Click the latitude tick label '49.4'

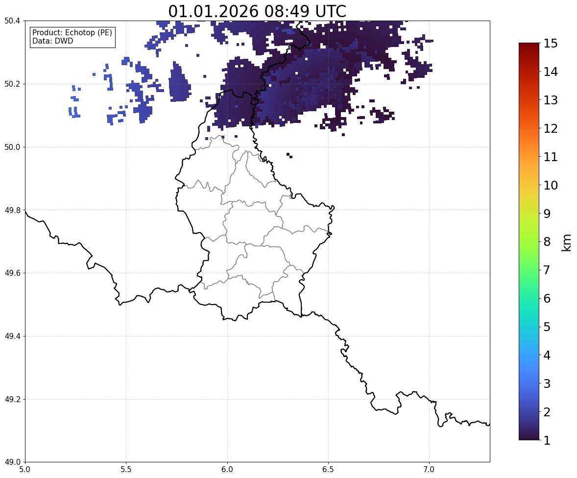pos(12,336)
